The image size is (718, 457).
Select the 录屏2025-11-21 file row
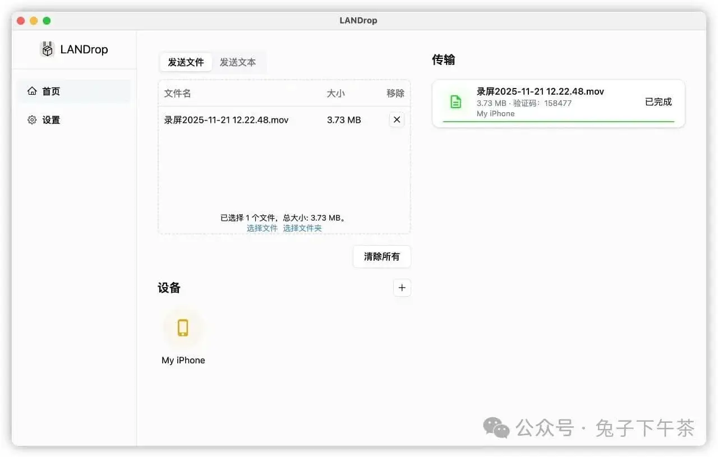click(x=226, y=119)
